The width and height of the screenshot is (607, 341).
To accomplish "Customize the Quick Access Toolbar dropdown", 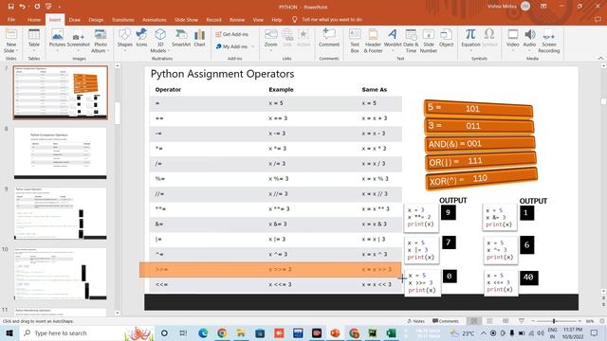I will pyautogui.click(x=59, y=7).
